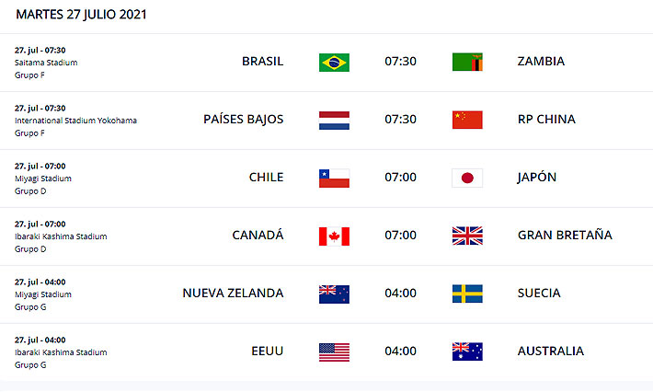The height and width of the screenshot is (392, 653).
Task: Select the Chile flag icon
Action: click(333, 178)
